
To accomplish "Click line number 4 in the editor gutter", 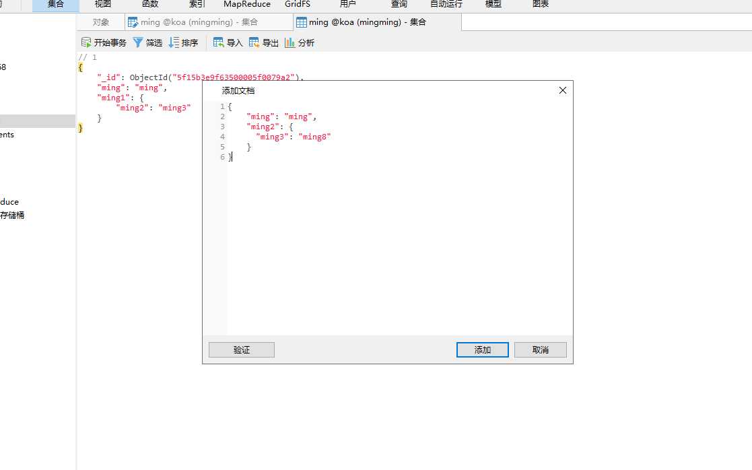I will tap(223, 137).
